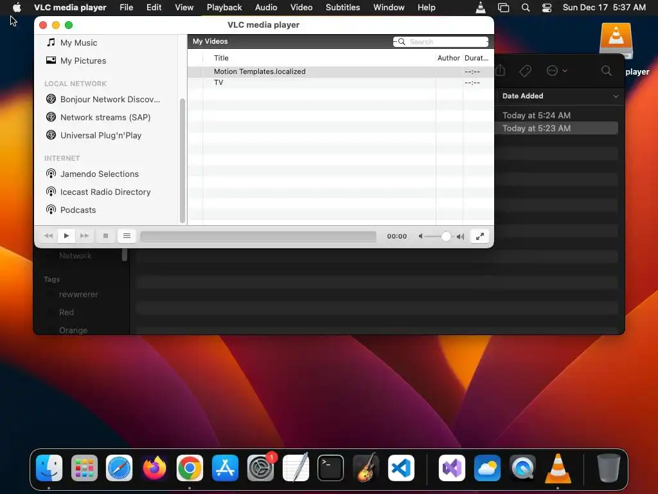
Task: Click the elapsed time display 00:00
Action: 397,237
